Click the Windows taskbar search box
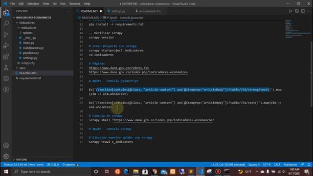Image resolution: width=313 pixels, height=176 pixels. [51, 172]
